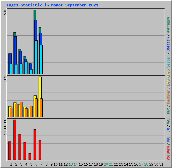
Task: Click the 13.68 MB axis label
Action: 5,127
